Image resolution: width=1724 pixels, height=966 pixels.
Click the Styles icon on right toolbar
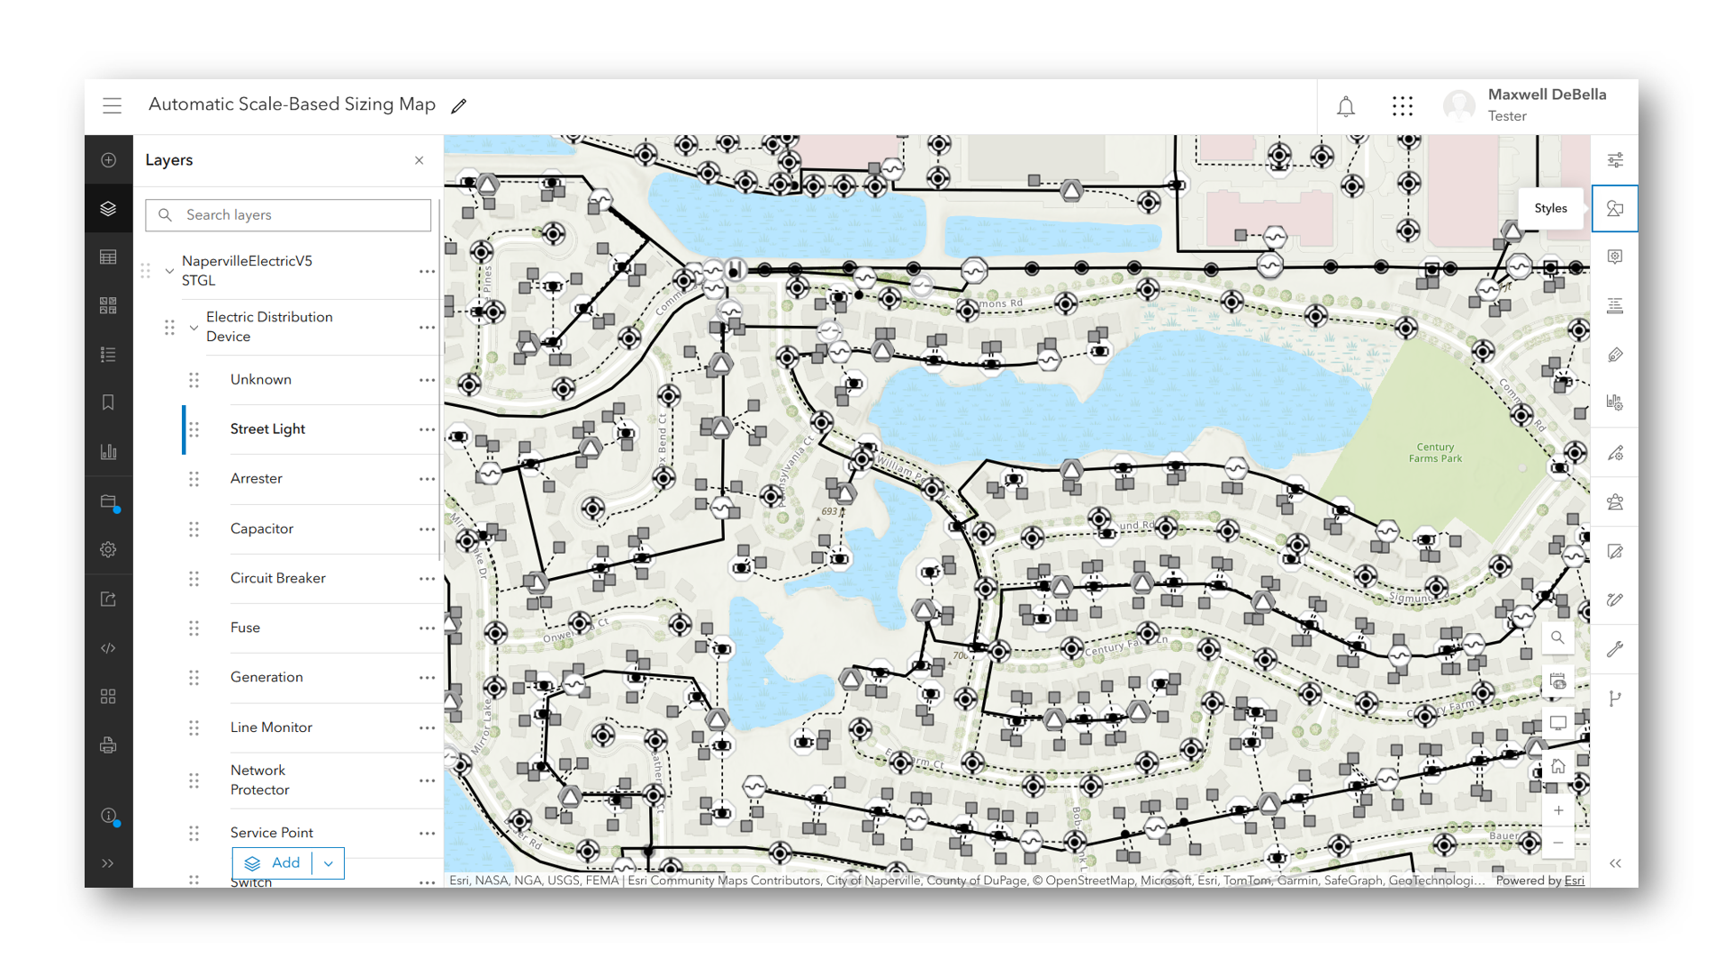1615,209
